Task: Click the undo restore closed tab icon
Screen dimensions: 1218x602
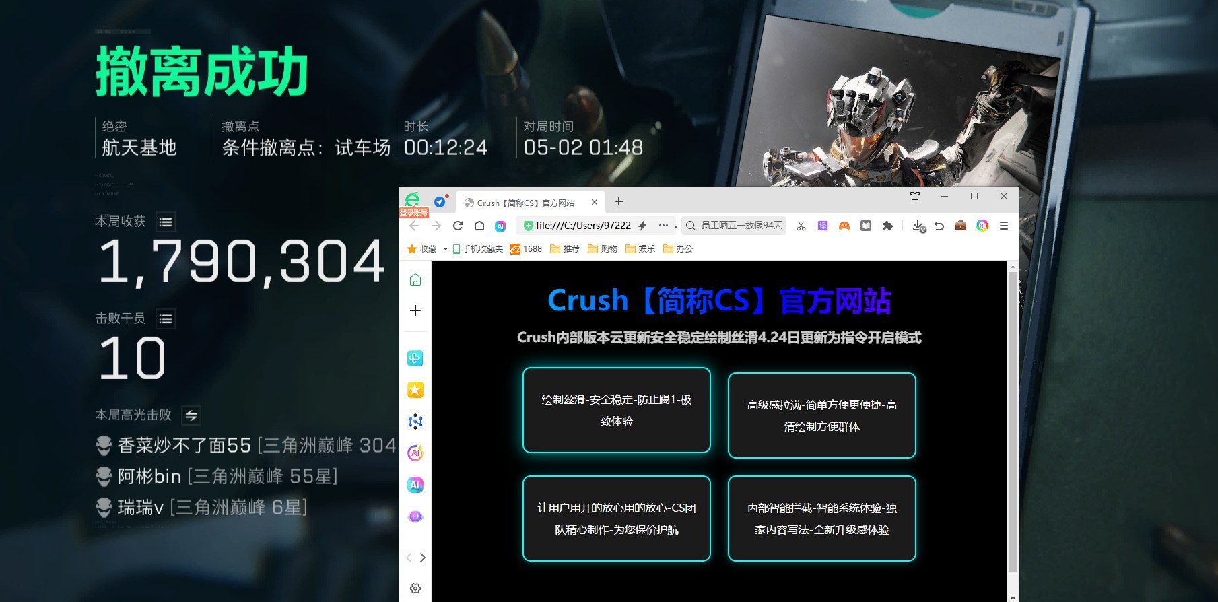Action: pyautogui.click(x=939, y=226)
